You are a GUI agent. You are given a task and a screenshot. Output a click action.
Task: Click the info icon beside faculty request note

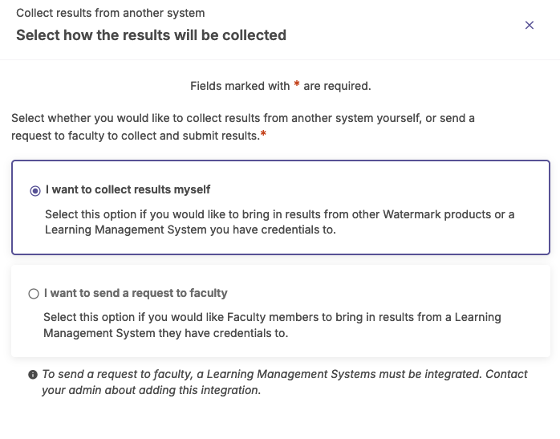click(33, 374)
